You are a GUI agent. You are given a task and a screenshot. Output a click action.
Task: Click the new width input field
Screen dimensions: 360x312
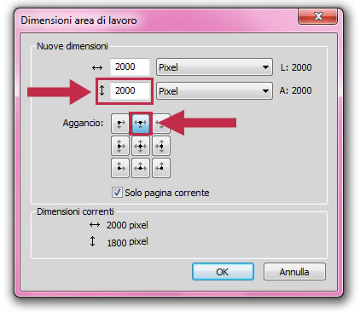130,67
